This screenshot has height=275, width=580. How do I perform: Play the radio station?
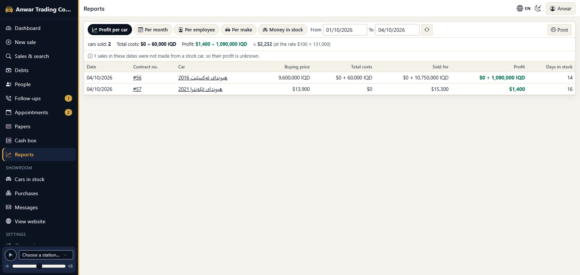tap(11, 255)
